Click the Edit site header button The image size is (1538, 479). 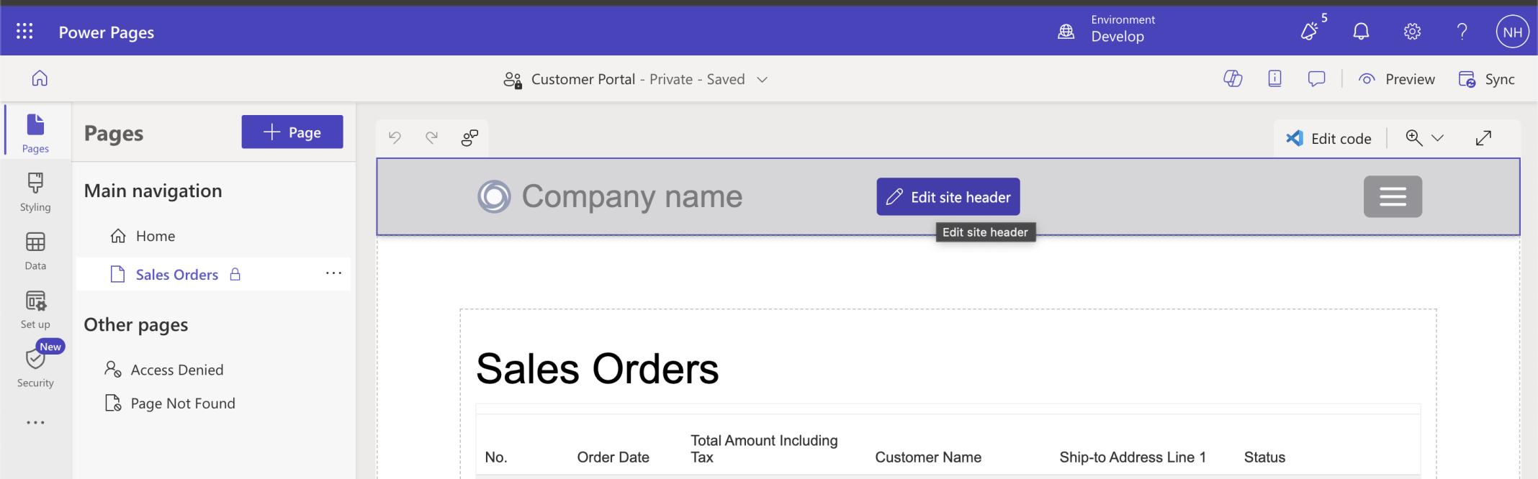(x=948, y=196)
